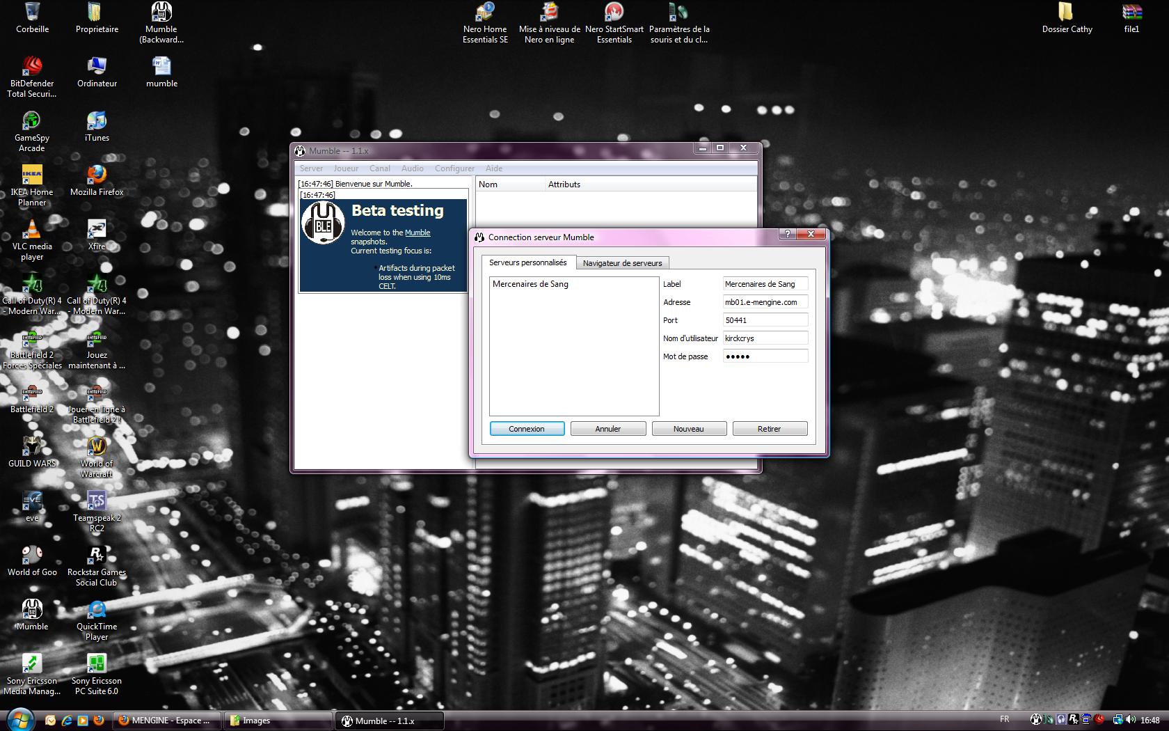This screenshot has width=1169, height=731.
Task: Click the Connexion button
Action: (527, 429)
